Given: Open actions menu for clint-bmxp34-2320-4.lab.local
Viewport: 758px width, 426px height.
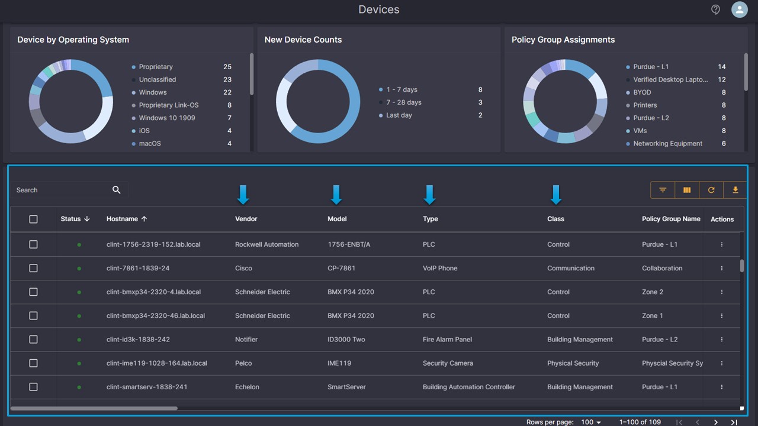Looking at the screenshot, I should click(721, 292).
